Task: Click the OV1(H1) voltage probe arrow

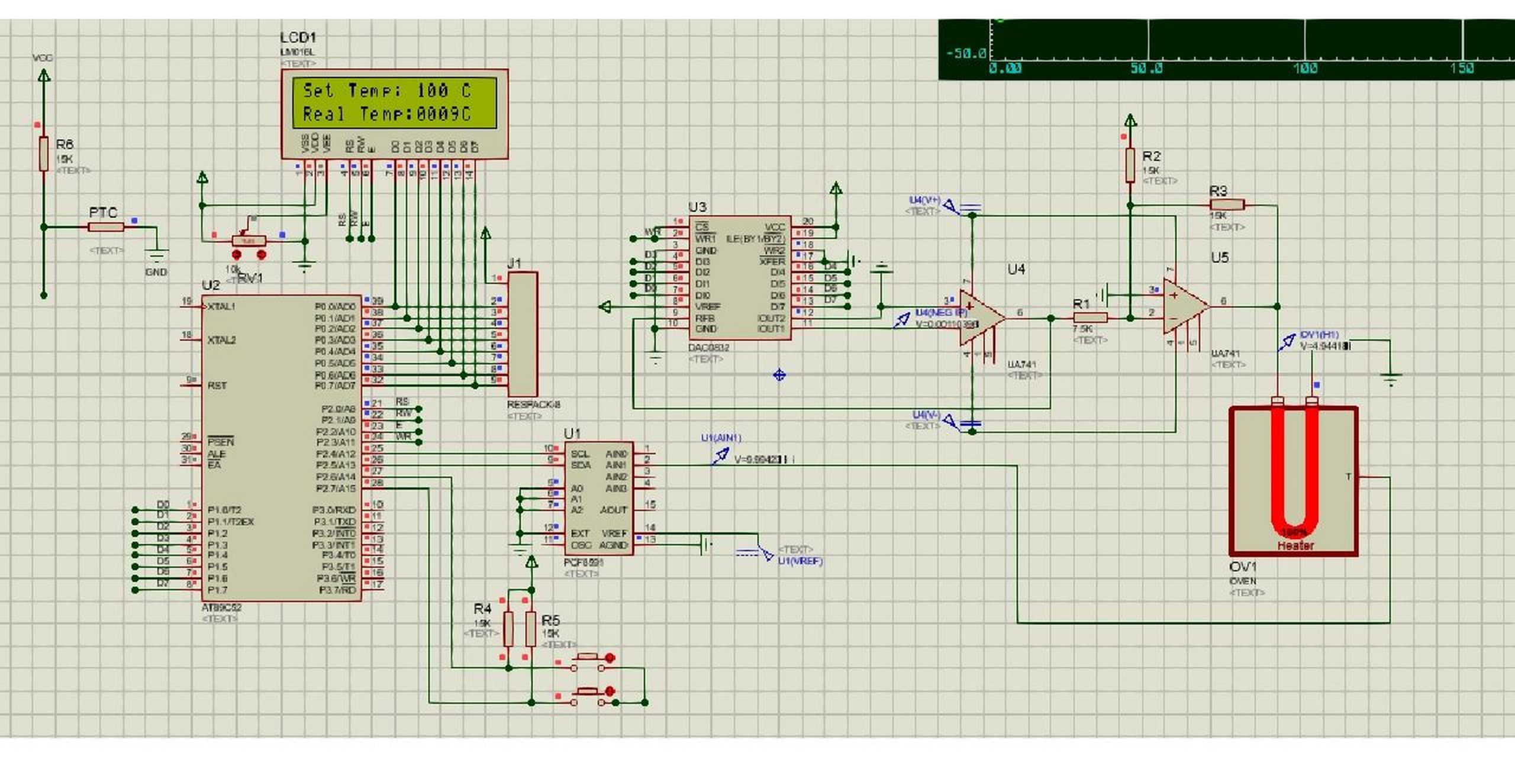Action: point(1287,342)
